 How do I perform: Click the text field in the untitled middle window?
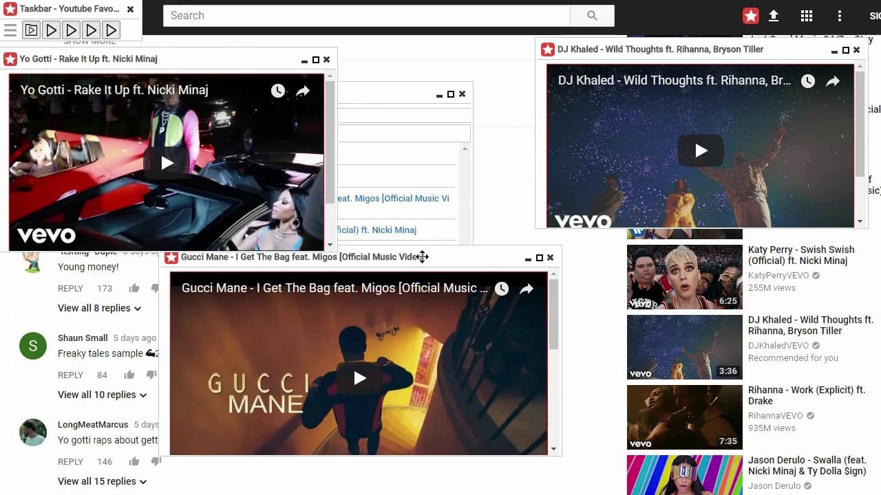[x=404, y=133]
